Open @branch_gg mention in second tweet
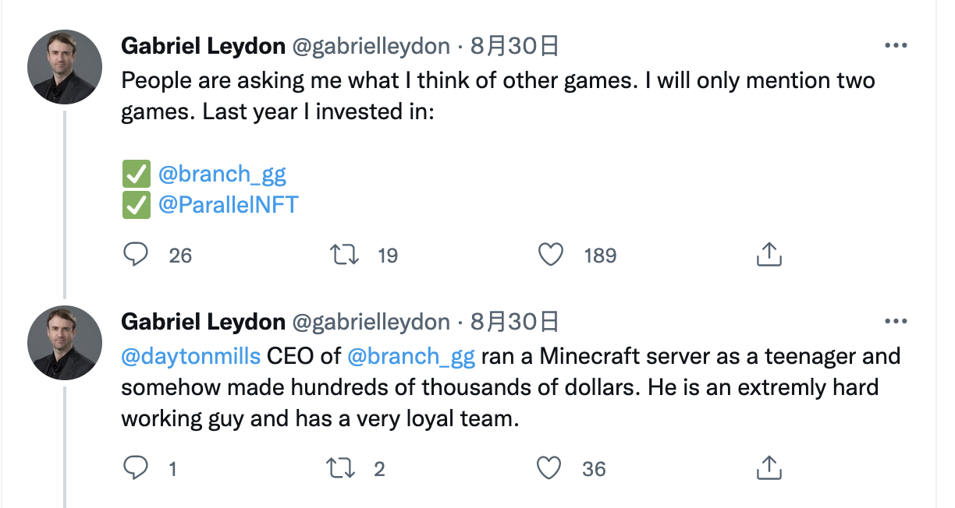The image size is (955, 508). [410, 356]
